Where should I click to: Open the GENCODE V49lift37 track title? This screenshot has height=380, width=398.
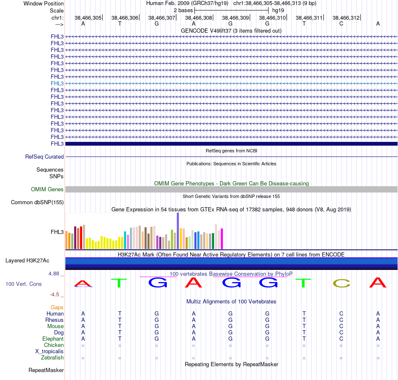231,31
